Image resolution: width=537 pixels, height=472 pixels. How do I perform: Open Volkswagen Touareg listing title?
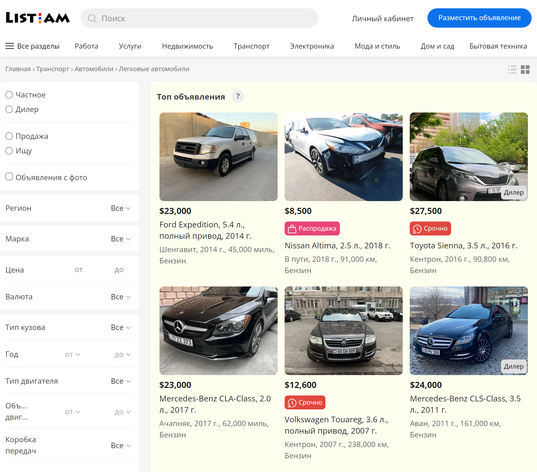point(336,425)
